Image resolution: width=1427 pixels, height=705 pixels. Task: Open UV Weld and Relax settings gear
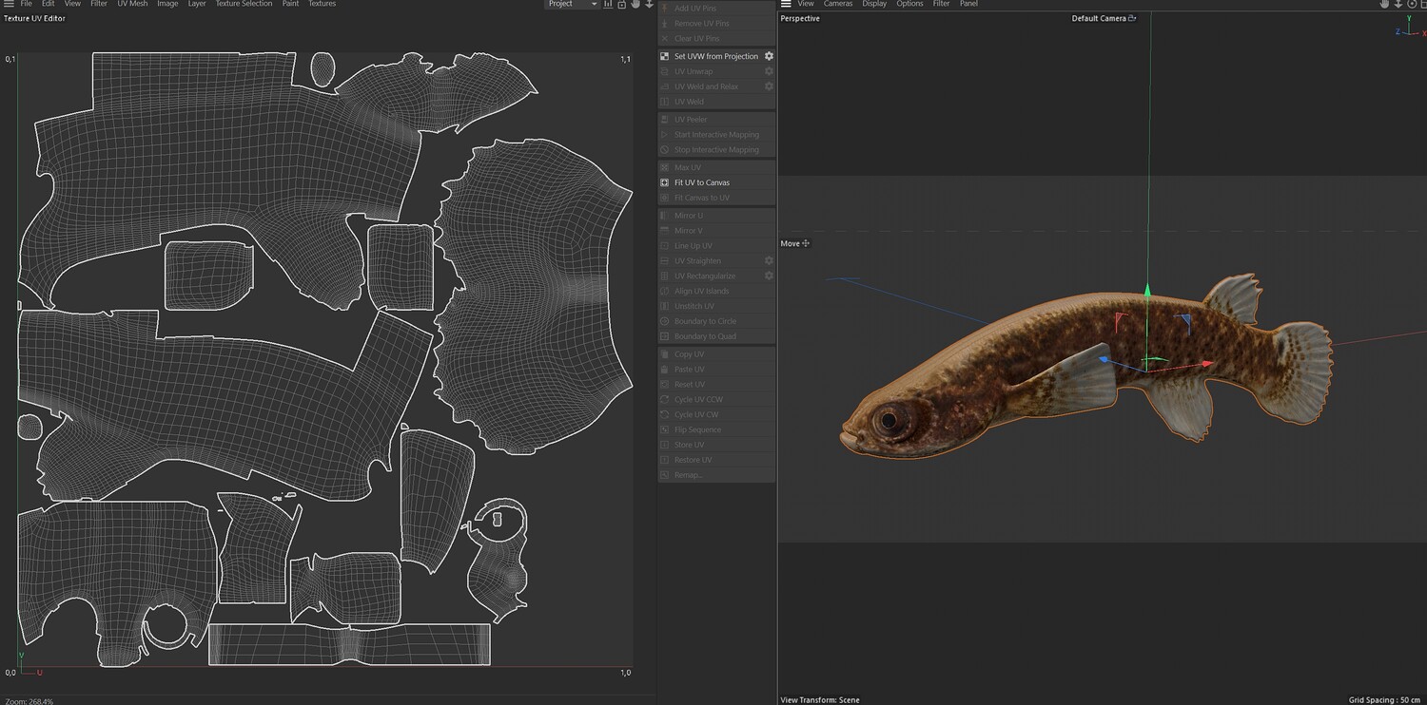click(x=769, y=86)
